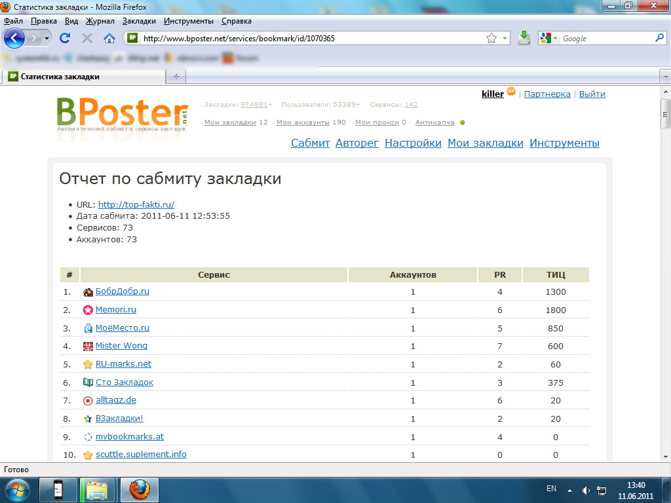Open the scuttle.suplement.info link
671x503 pixels.
[141, 455]
